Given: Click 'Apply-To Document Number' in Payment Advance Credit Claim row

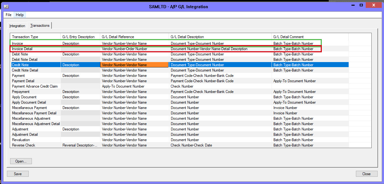Looking at the screenshot, I should (x=135, y=86).
